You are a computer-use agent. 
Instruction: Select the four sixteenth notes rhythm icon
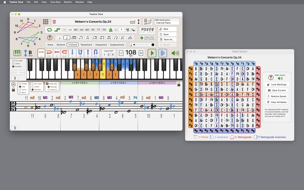[x=74, y=37]
